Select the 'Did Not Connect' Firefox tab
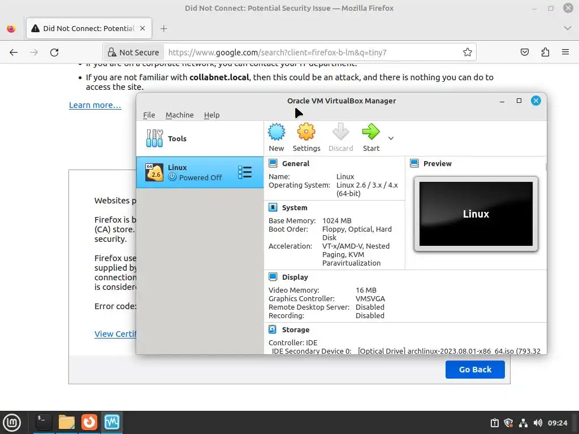This screenshot has width=579, height=434. [89, 28]
